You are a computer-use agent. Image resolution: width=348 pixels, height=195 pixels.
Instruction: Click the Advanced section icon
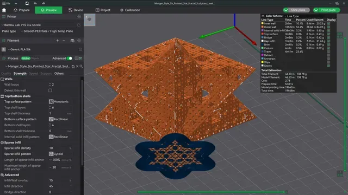click(x=2, y=175)
